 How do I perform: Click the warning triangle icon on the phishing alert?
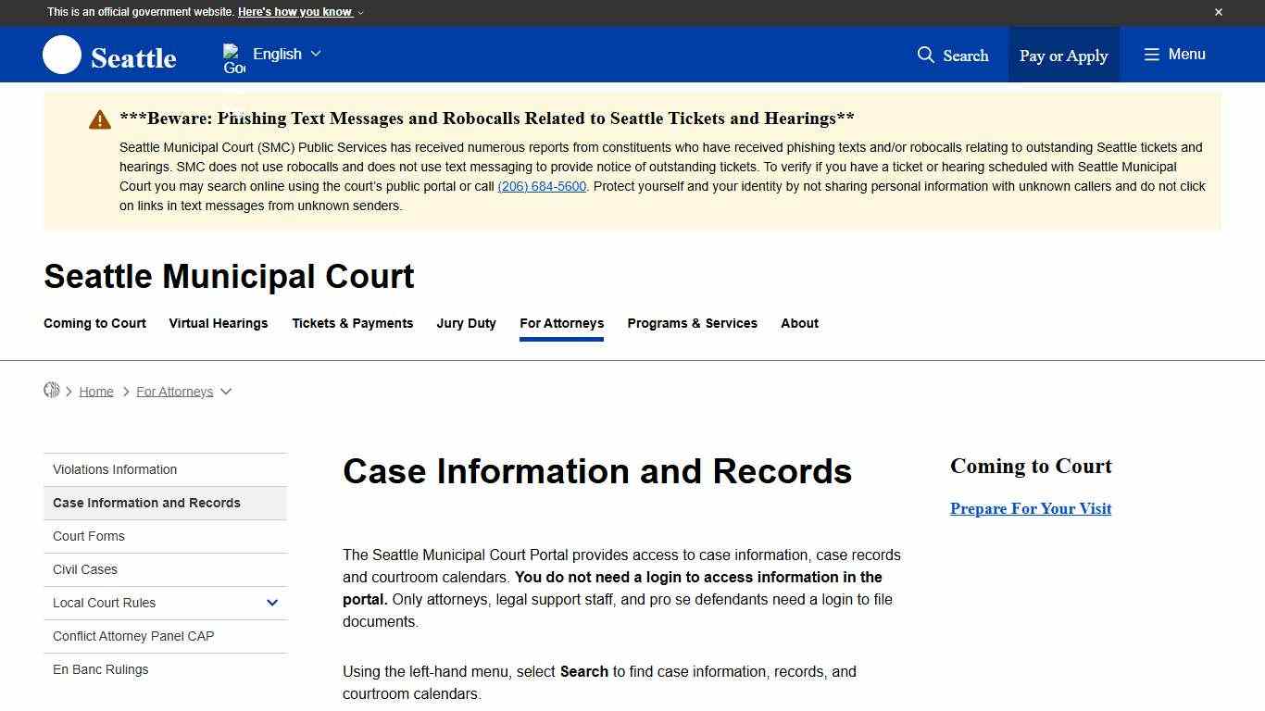[99, 118]
